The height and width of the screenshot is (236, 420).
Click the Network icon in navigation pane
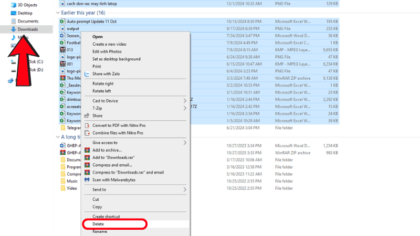coord(10,80)
